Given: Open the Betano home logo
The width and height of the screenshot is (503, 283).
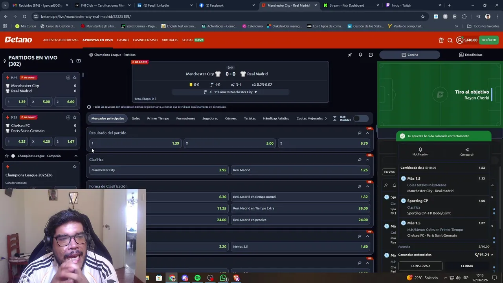Looking at the screenshot, I should pyautogui.click(x=18, y=40).
